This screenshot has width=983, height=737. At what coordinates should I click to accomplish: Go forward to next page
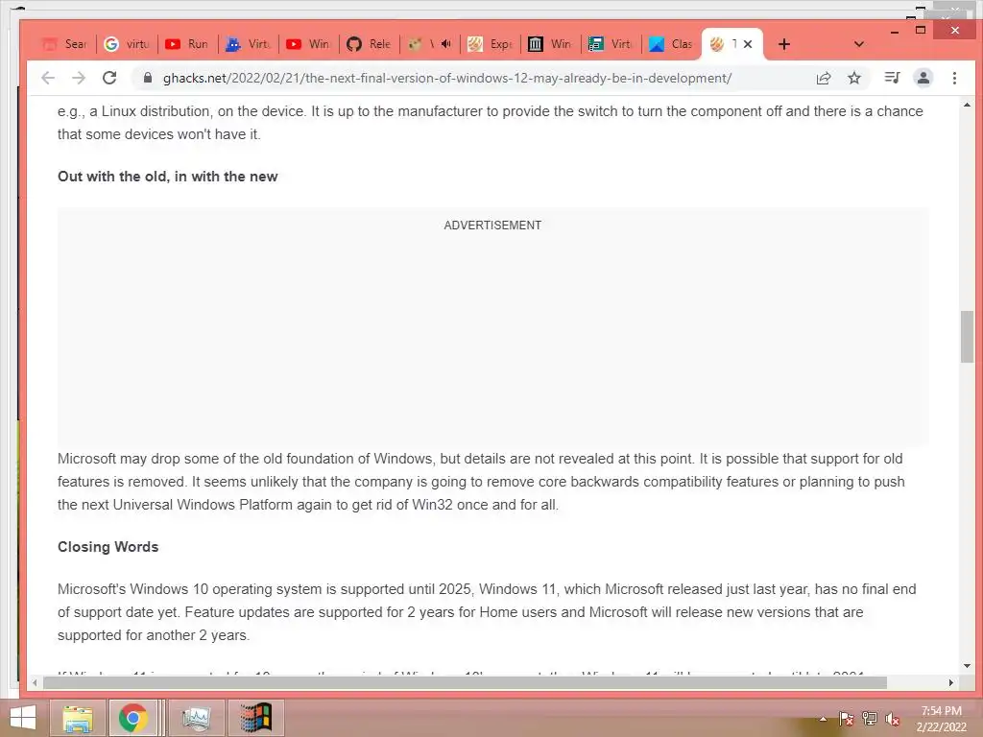click(79, 78)
